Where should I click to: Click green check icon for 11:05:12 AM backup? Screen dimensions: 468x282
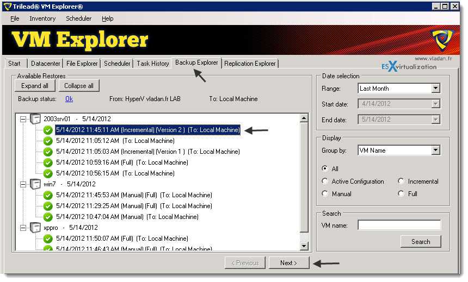point(48,141)
